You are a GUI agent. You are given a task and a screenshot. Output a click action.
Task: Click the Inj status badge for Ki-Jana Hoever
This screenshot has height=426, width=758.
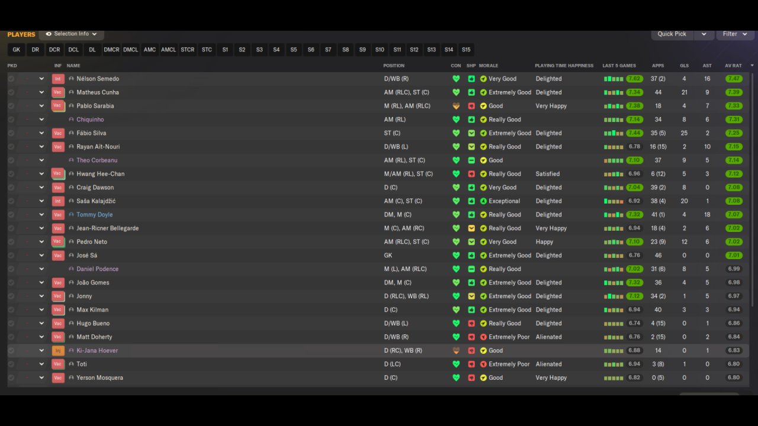tap(57, 350)
